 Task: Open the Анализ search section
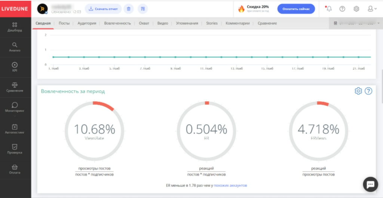[x=15, y=47]
